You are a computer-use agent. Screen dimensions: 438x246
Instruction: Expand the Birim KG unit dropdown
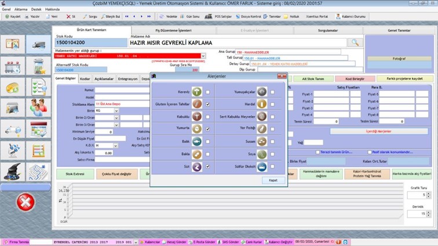116,109
